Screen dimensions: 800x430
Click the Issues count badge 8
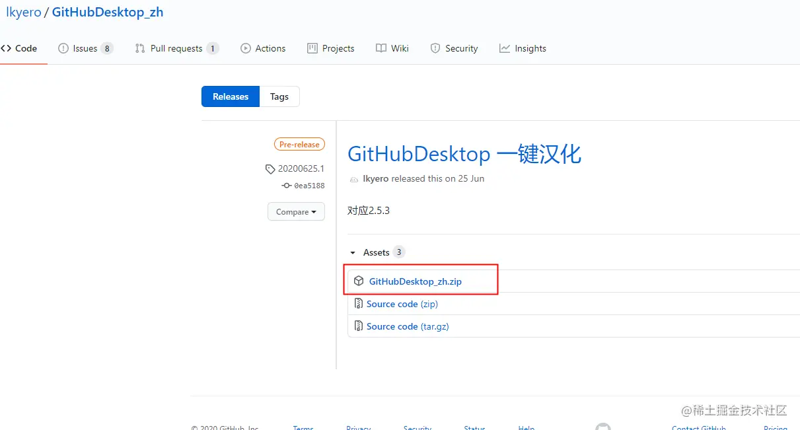[107, 48]
